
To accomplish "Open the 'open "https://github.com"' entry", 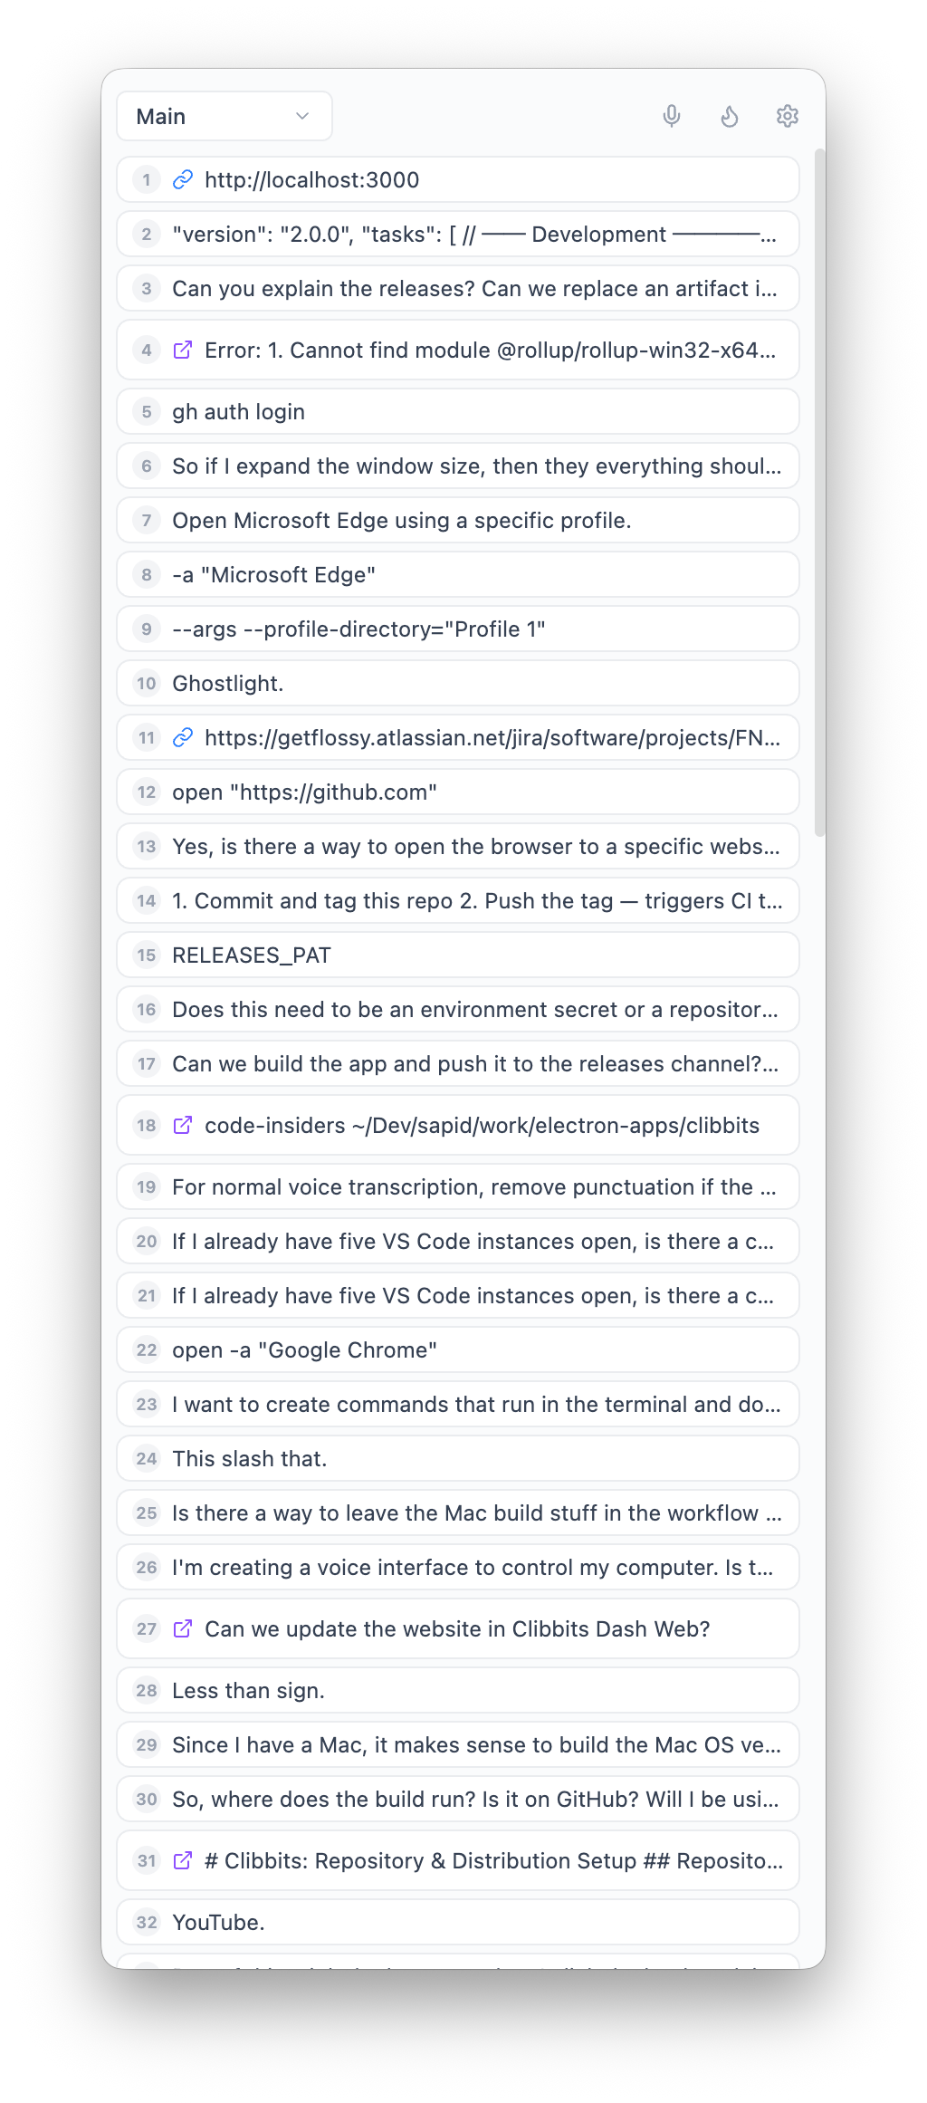I will [x=457, y=792].
